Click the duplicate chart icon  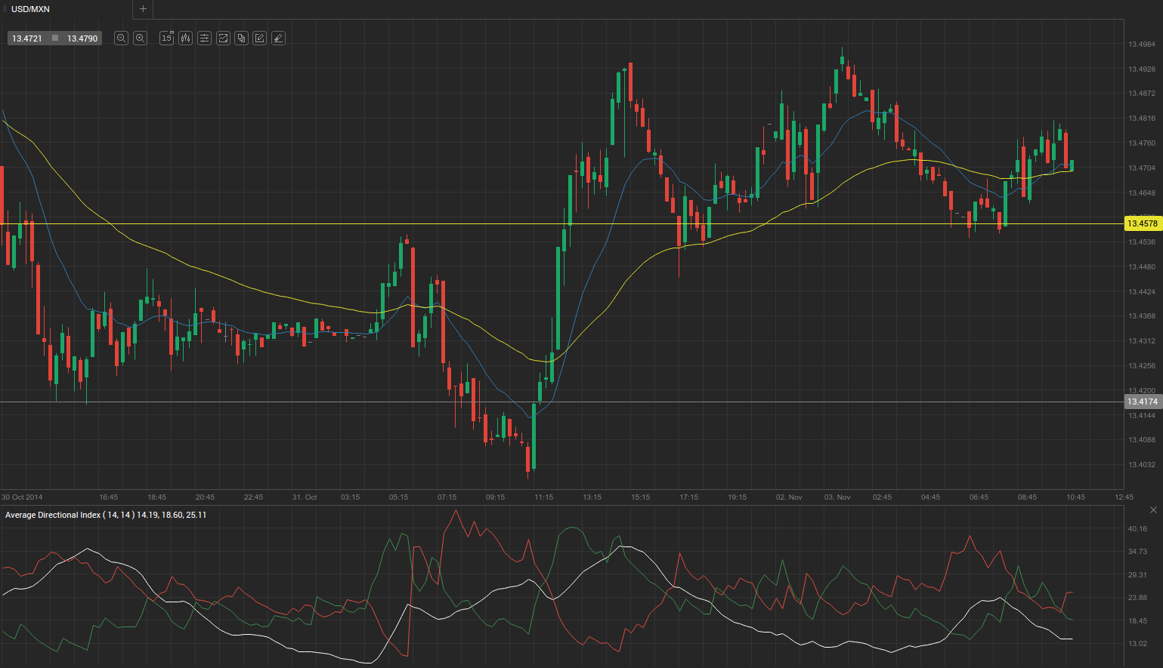click(x=241, y=38)
